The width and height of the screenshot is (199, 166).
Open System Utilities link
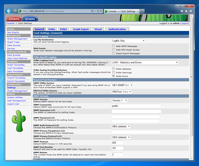(15, 97)
